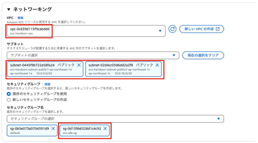Select 既存のセキュリティグループを使用 radio button

[9, 94]
